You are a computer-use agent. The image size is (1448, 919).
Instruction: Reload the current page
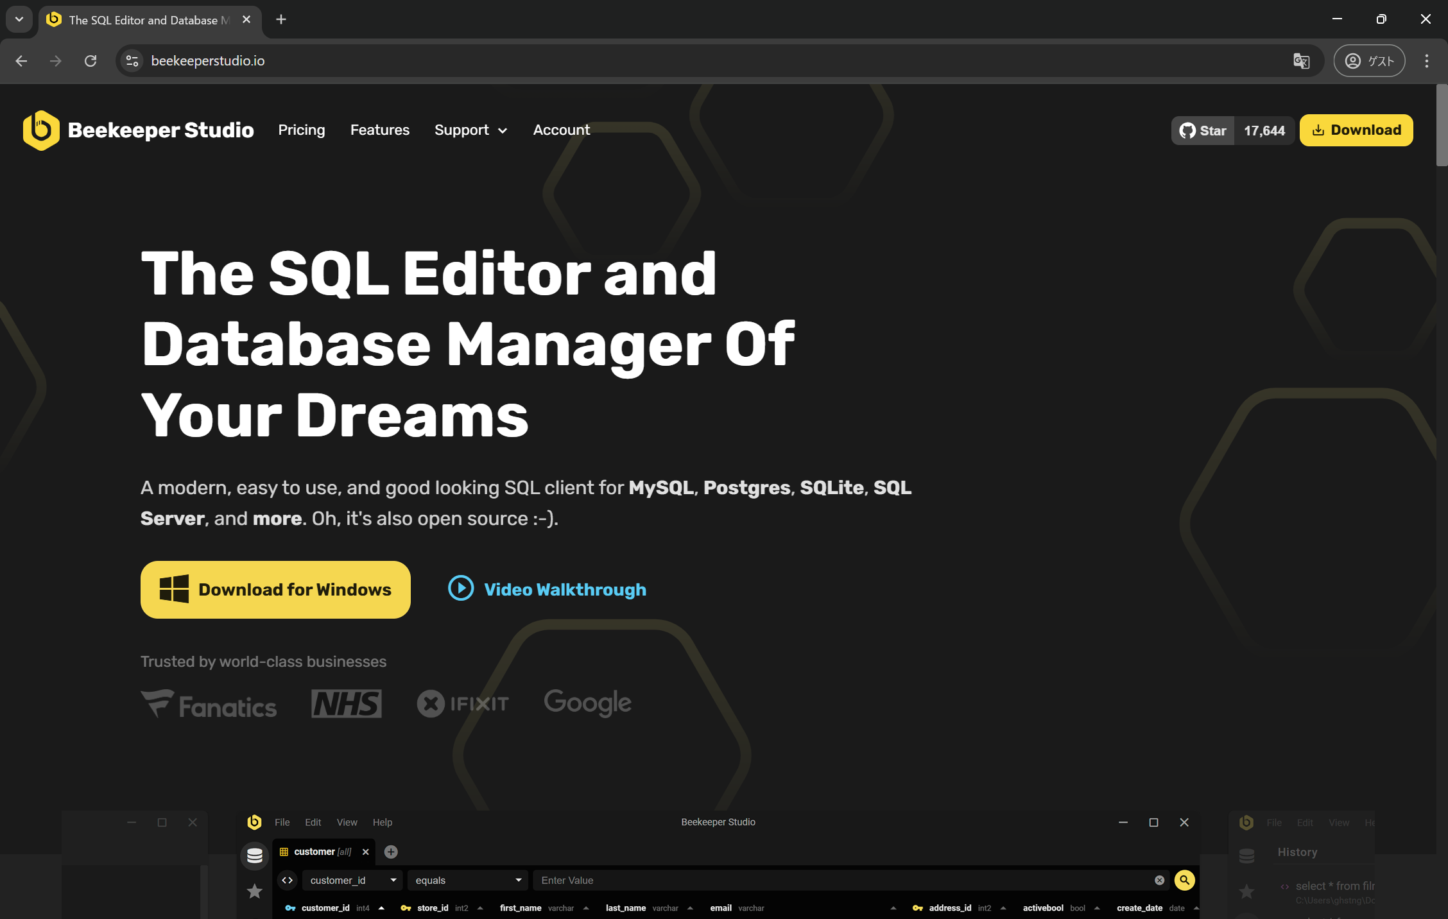coord(90,61)
